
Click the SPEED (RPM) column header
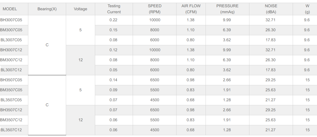pyautogui.click(x=154, y=9)
